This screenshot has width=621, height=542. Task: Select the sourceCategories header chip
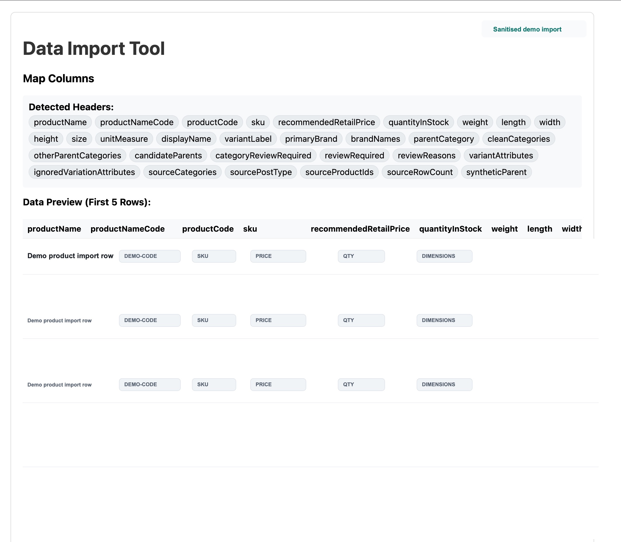pos(182,172)
